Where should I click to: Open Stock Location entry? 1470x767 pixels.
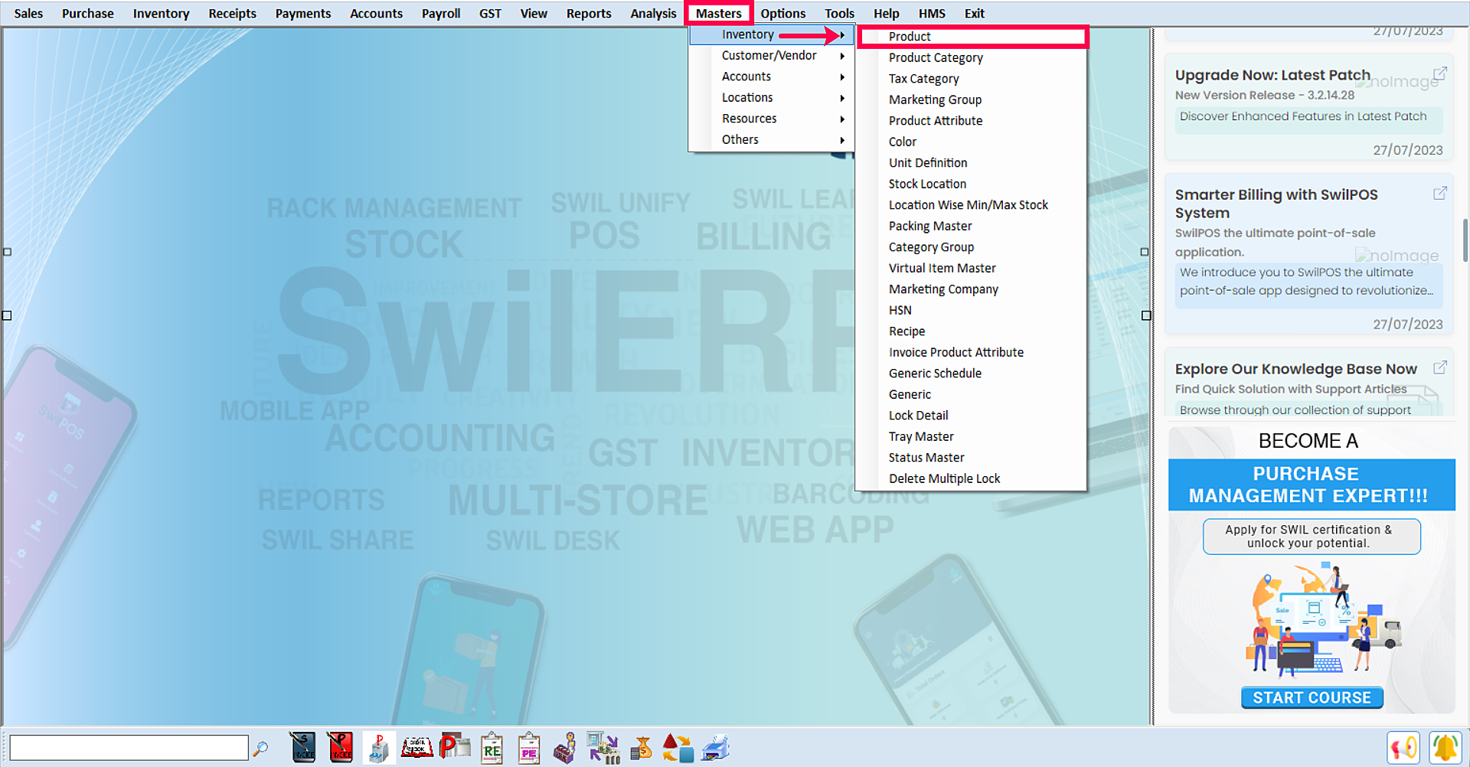(971, 184)
